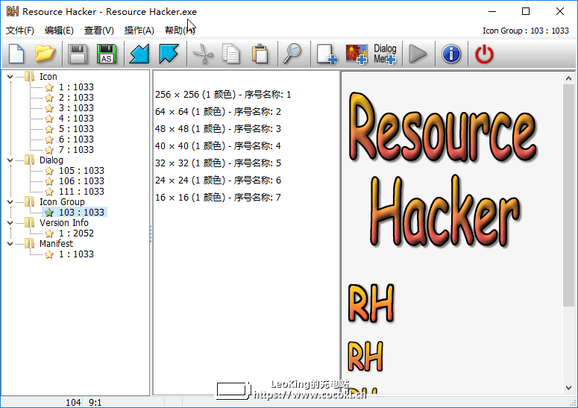Open the 帮助(H) menu
This screenshot has height=408, width=578.
tap(180, 31)
